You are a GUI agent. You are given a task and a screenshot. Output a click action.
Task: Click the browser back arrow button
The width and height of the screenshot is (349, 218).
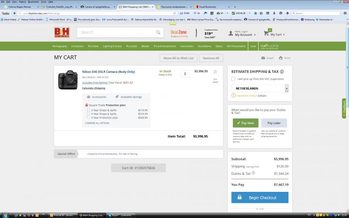(x=14, y=14)
